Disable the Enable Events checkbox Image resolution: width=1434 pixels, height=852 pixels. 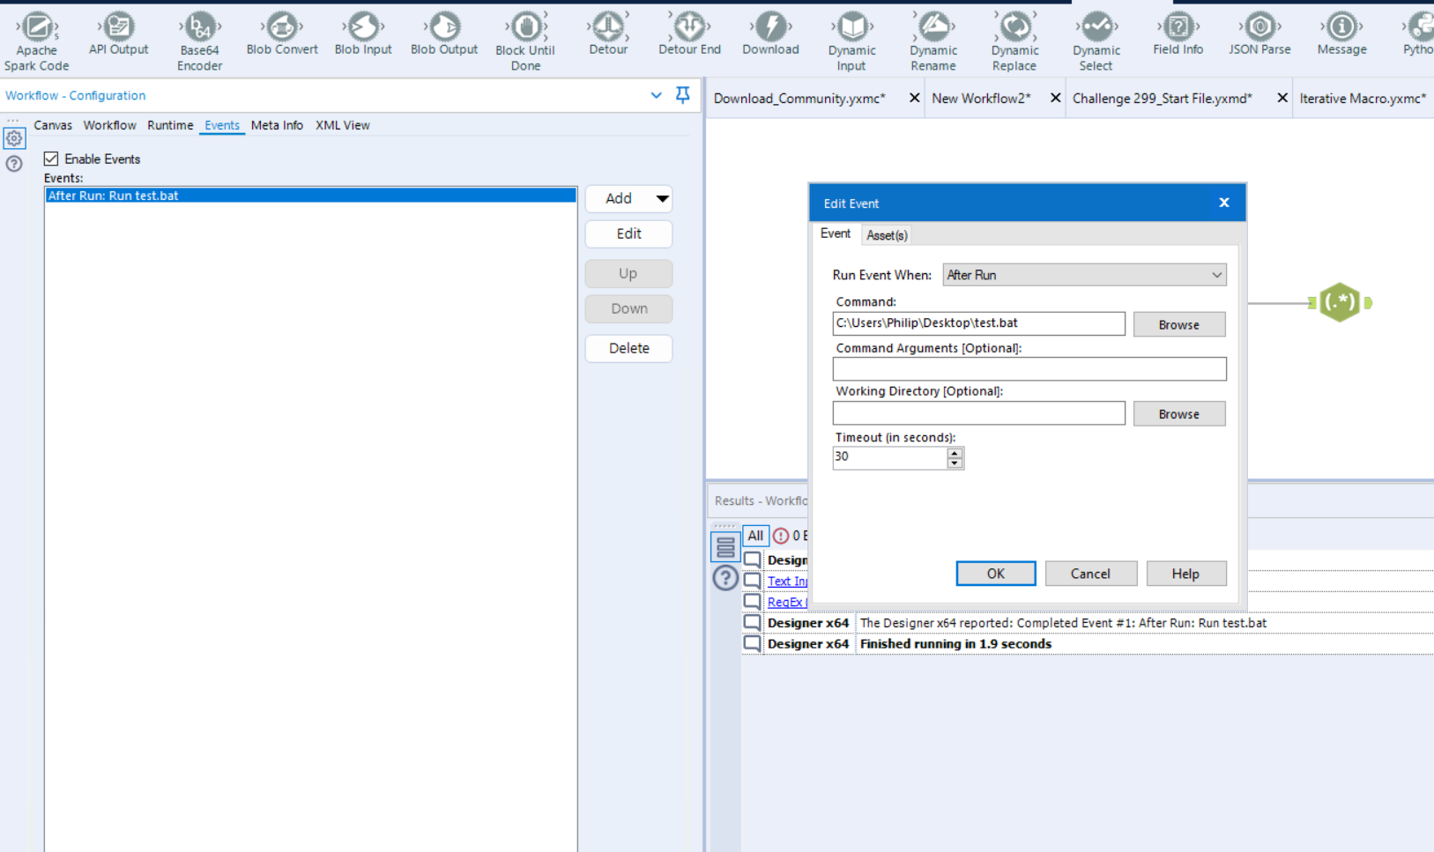[x=51, y=159]
